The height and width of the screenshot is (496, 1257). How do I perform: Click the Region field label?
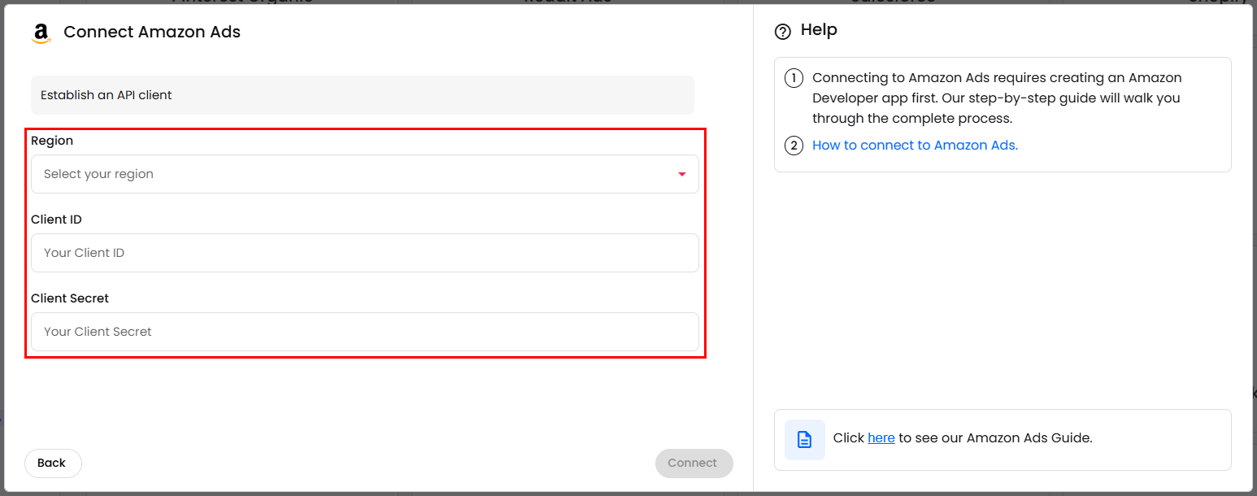[52, 141]
